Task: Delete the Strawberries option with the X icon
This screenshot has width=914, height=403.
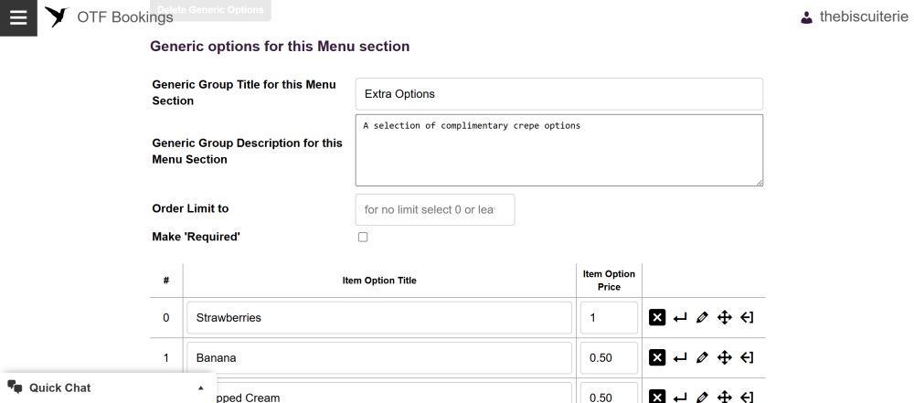Action: 657,317
